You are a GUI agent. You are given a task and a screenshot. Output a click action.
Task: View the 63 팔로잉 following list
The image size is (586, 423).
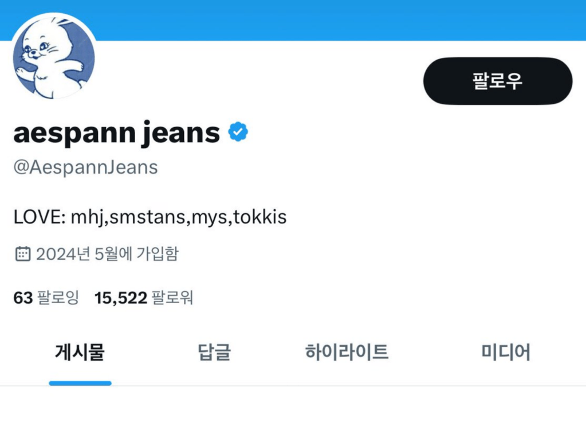pos(46,298)
